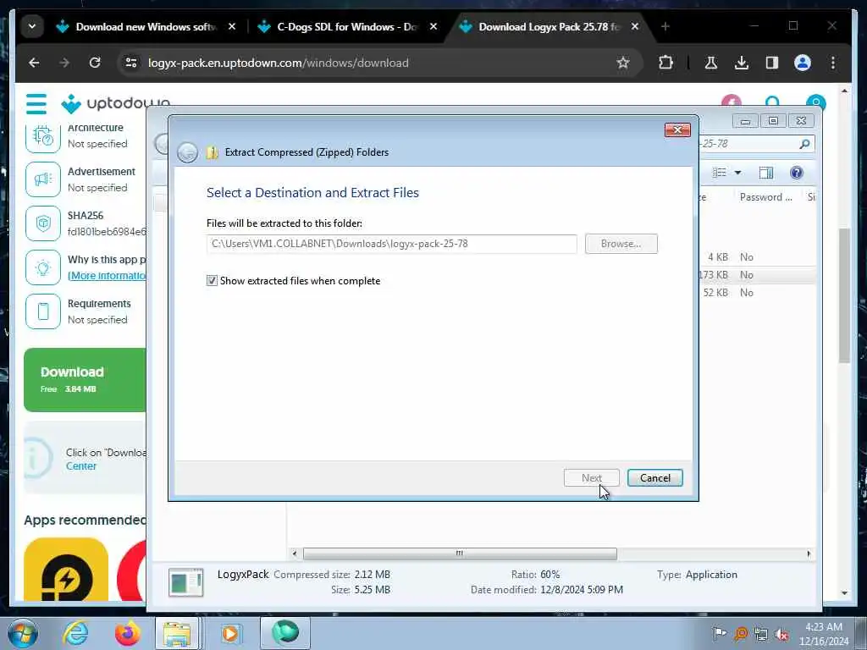Open the Windows Start orb
The image size is (867, 650).
tap(22, 633)
